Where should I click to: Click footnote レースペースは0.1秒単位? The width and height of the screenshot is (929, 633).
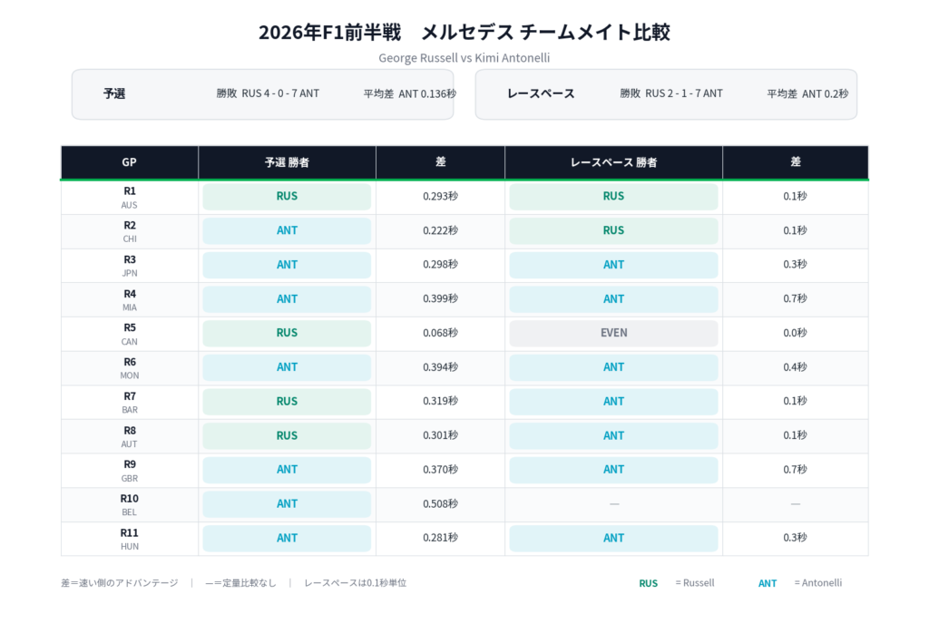[x=356, y=583]
